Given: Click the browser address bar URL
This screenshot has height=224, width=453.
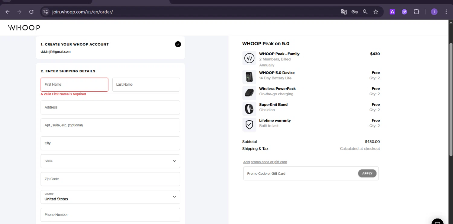Looking at the screenshot, I should (x=82, y=12).
